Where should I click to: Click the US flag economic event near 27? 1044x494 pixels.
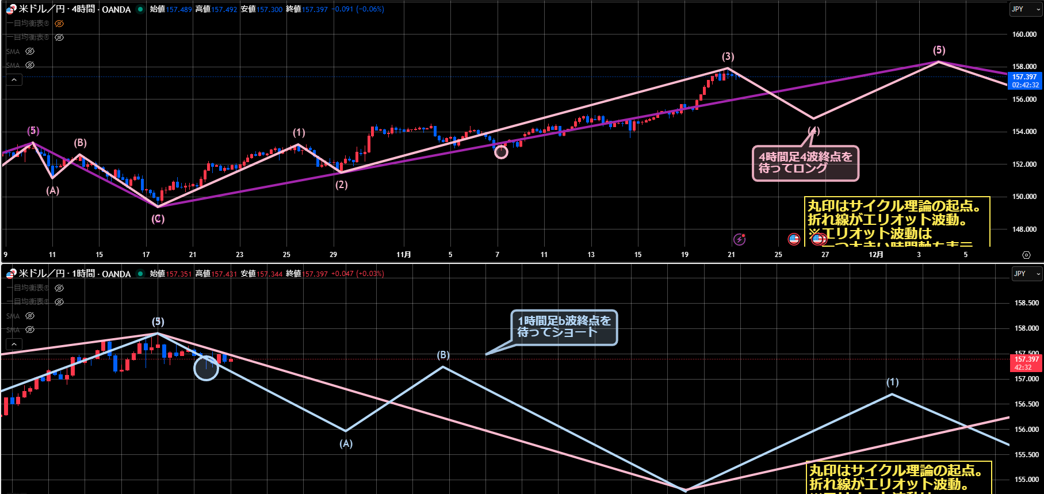pos(817,239)
